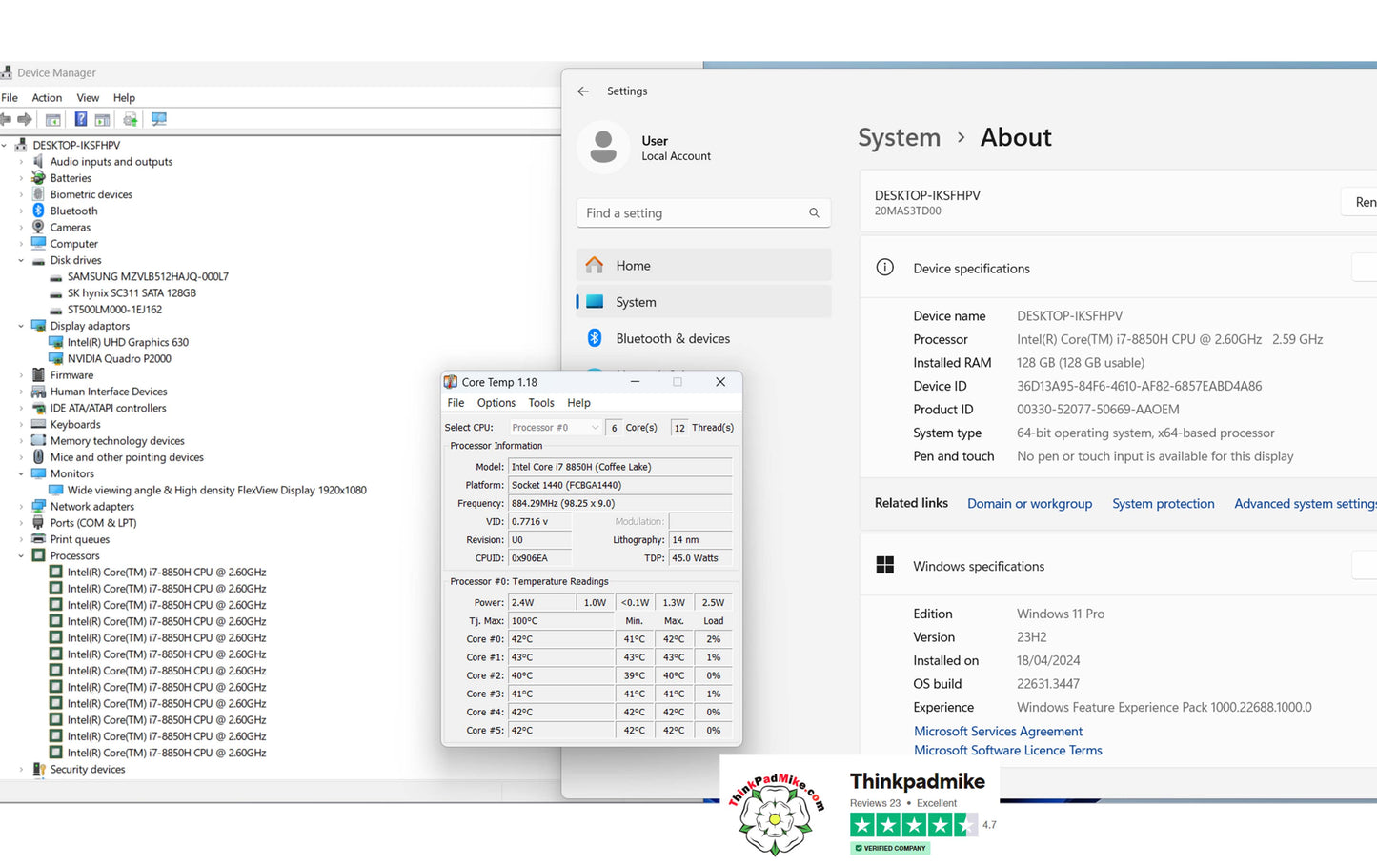Click the Firmware category icon

pyautogui.click(x=39, y=374)
